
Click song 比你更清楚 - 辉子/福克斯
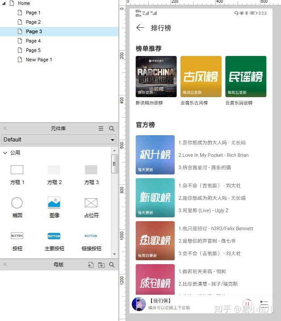(208, 284)
